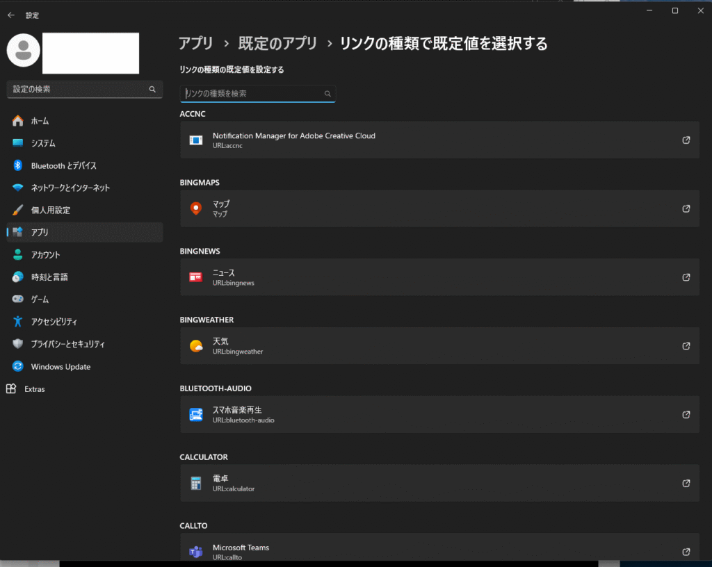The height and width of the screenshot is (567, 712).
Task: Click the ネットワークとインターネット Wi-Fi icon
Action: 17,188
